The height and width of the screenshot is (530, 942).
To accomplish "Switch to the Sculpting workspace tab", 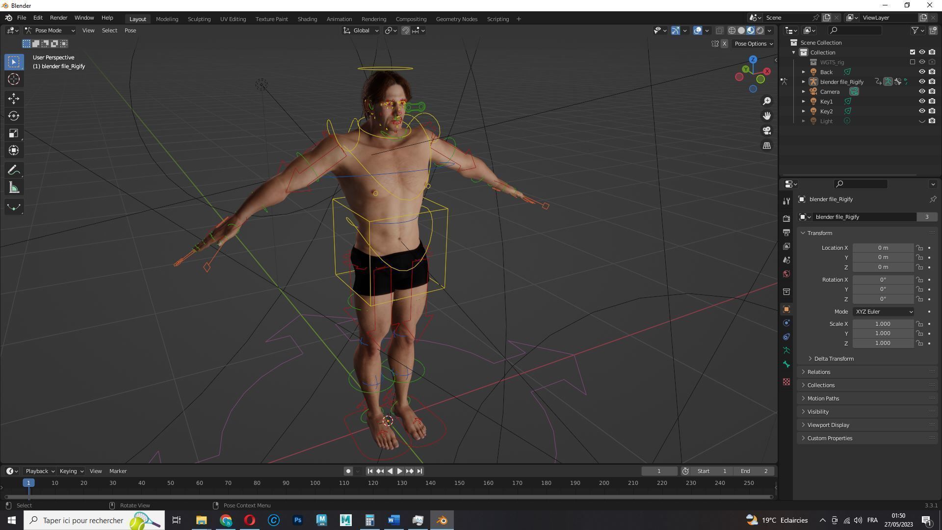I will coord(199,19).
